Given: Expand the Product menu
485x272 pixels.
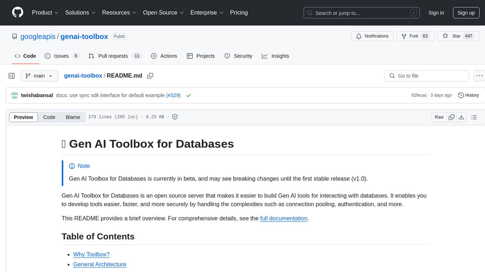Looking at the screenshot, I should click(45, 12).
